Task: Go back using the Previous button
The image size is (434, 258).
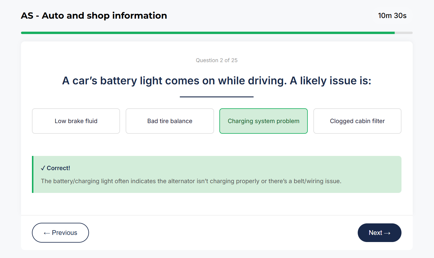Action: pos(60,233)
